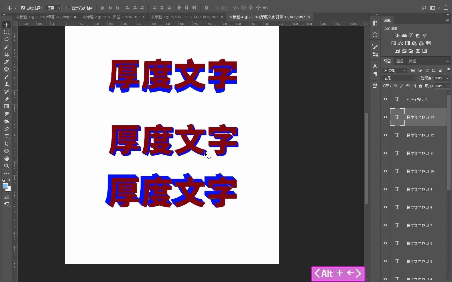Add a Levels adjustment
Image resolution: width=452 pixels, height=282 pixels.
pyautogui.click(x=404, y=35)
